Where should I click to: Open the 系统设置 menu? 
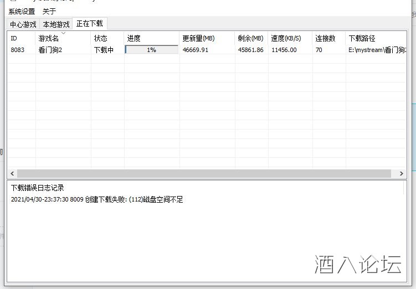pos(22,11)
